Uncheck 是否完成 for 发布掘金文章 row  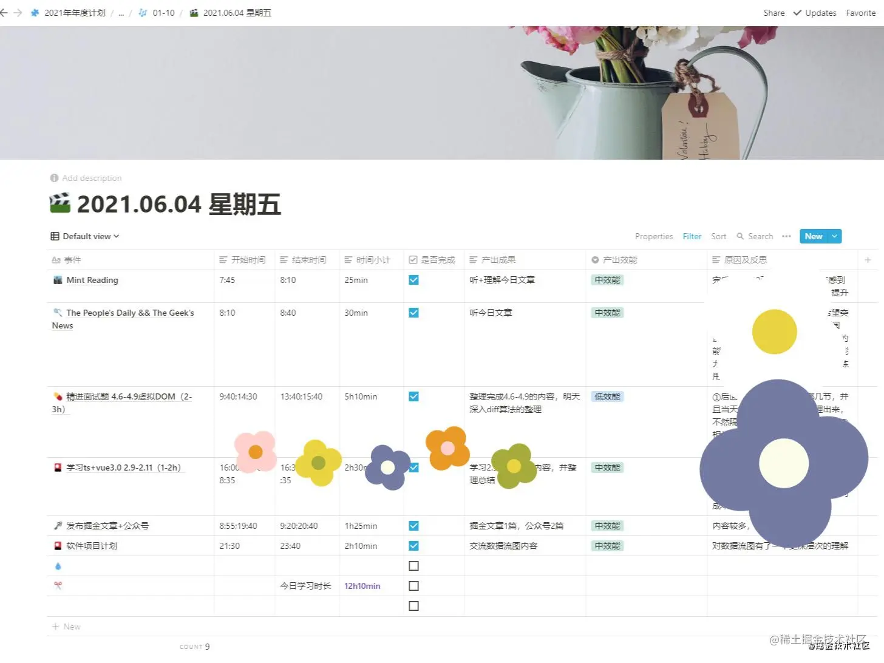pos(413,526)
